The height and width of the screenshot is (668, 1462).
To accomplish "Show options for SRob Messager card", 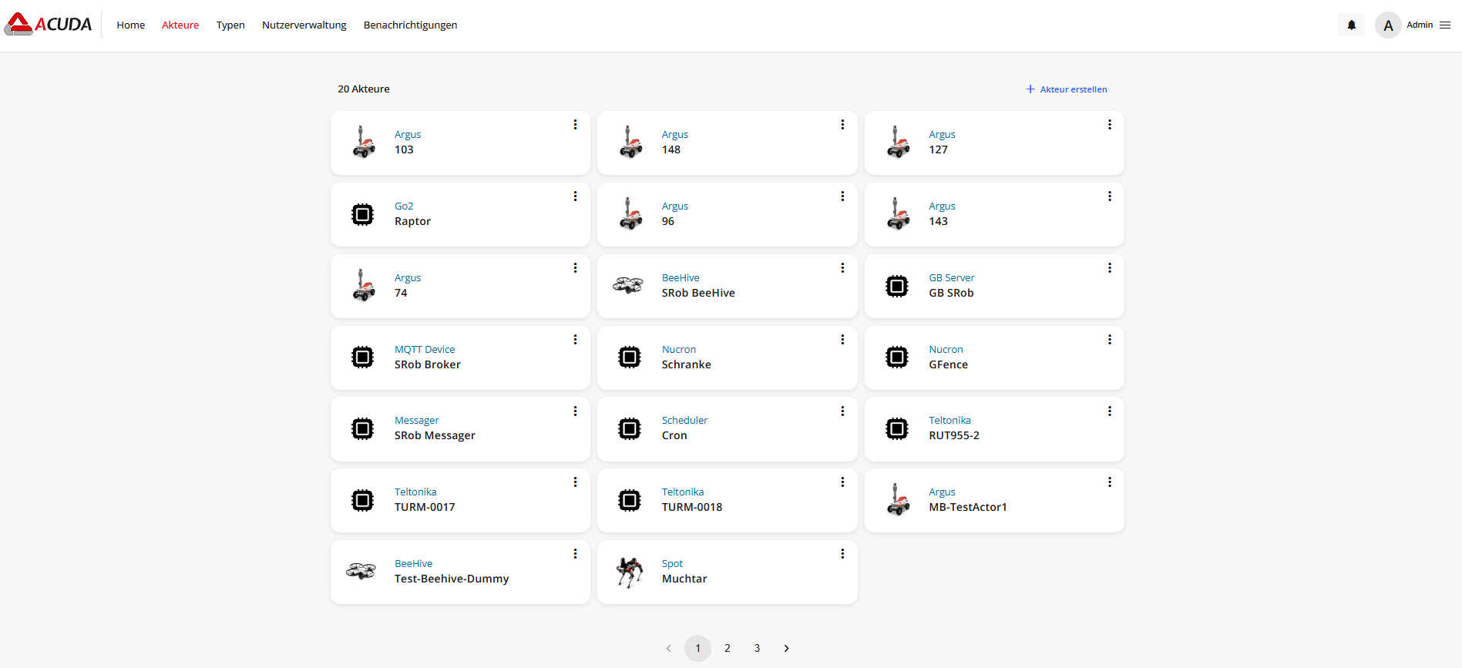I will tap(575, 411).
